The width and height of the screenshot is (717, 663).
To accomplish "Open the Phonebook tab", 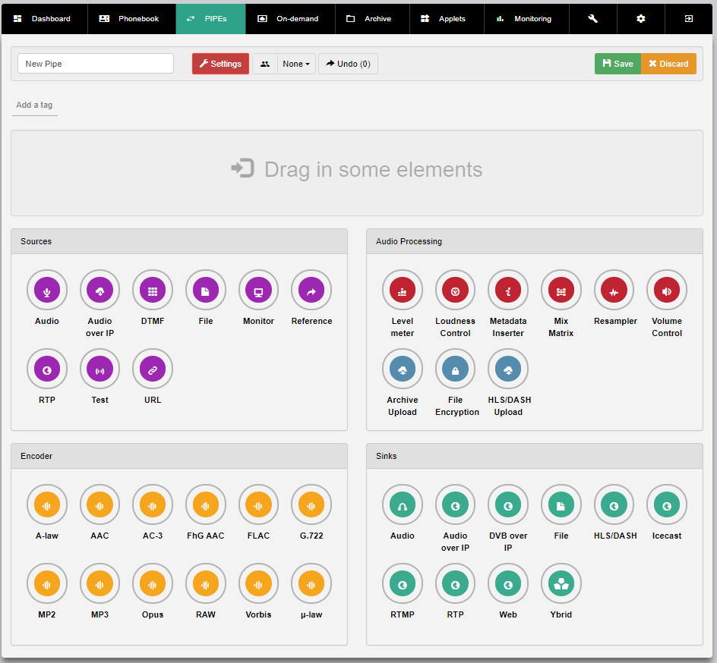I will coord(131,19).
